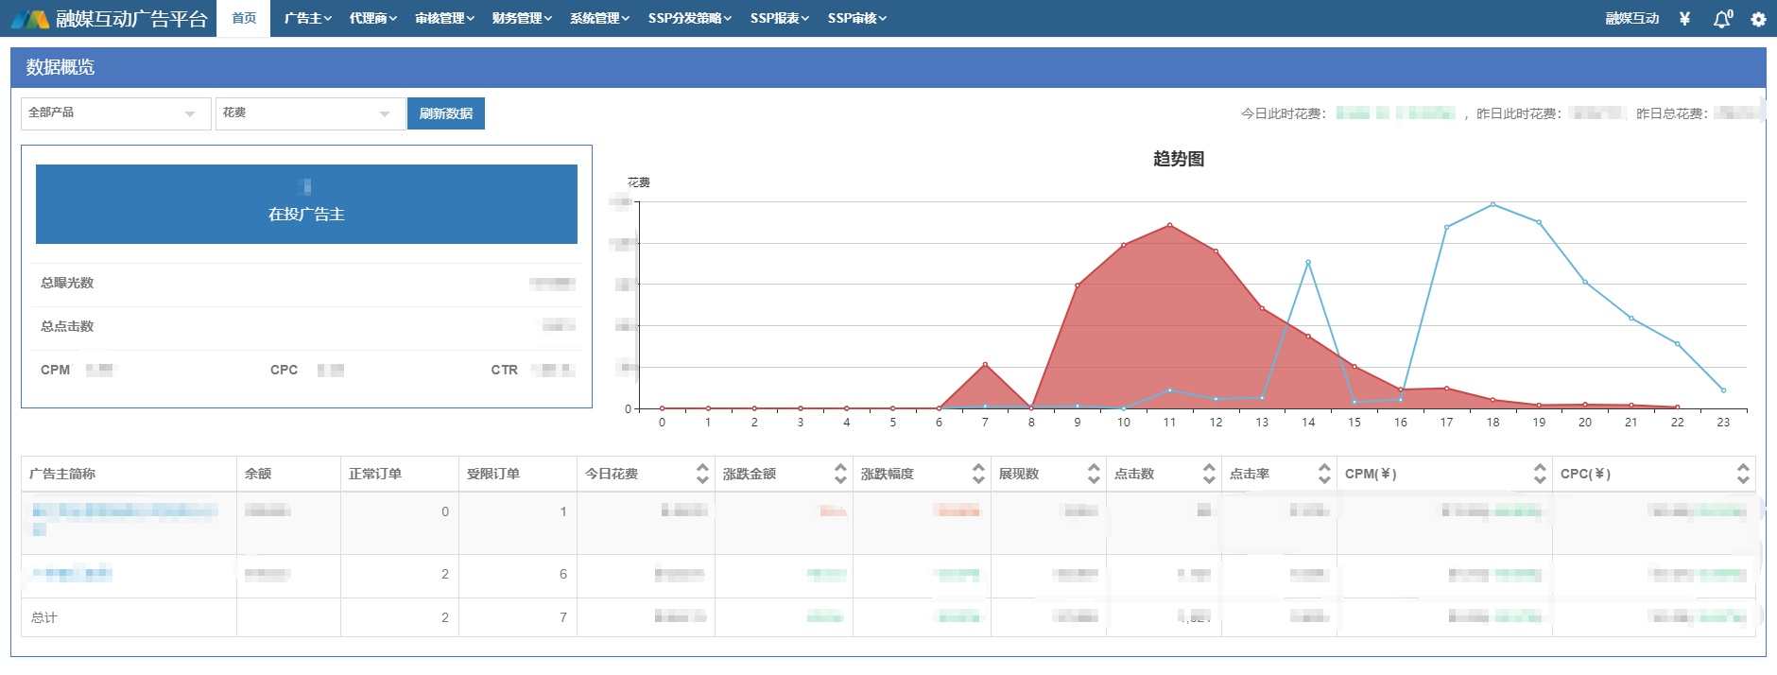
Task: Click the 在投广告主 blue panel
Action: point(306,204)
